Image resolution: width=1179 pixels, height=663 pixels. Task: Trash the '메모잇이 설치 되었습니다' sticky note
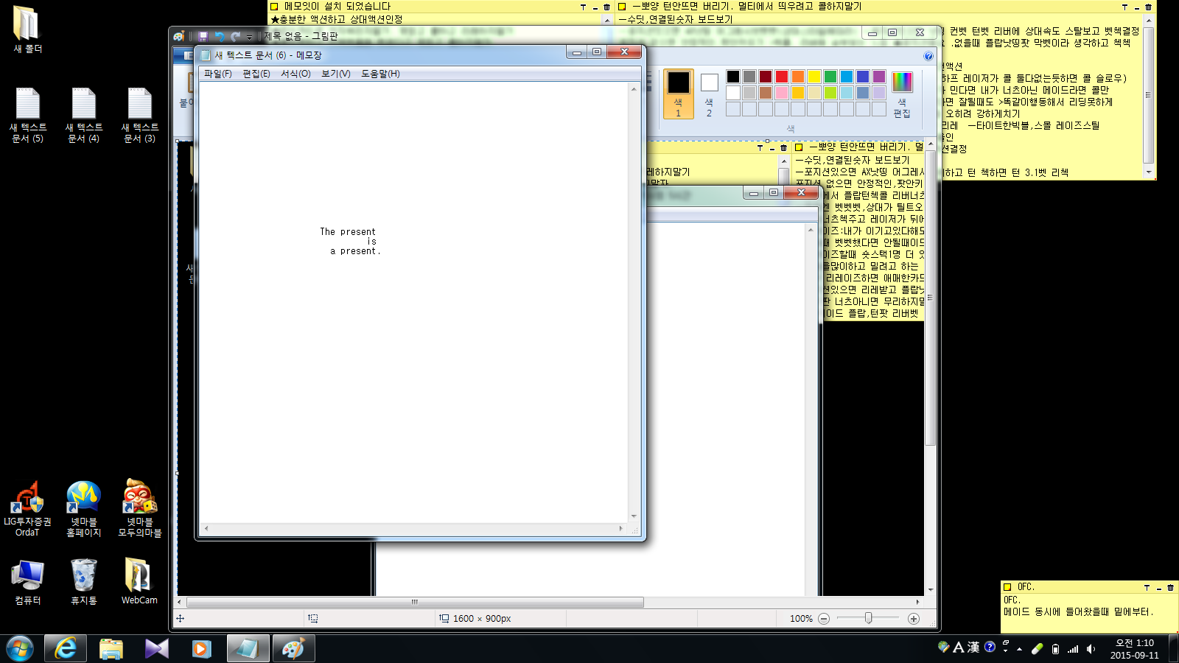tap(606, 7)
